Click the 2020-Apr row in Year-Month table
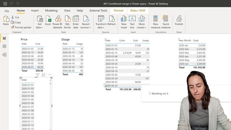The image size is (231, 130). (x=192, y=56)
